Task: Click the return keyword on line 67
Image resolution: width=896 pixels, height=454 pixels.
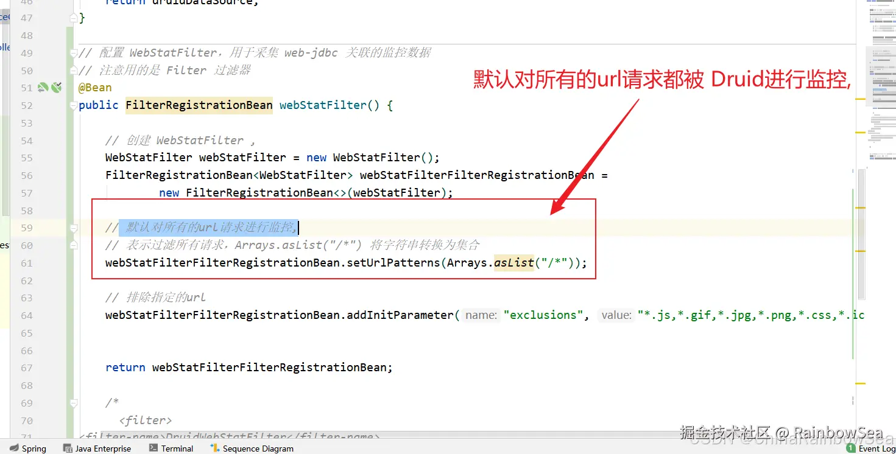Action: pyautogui.click(x=125, y=368)
